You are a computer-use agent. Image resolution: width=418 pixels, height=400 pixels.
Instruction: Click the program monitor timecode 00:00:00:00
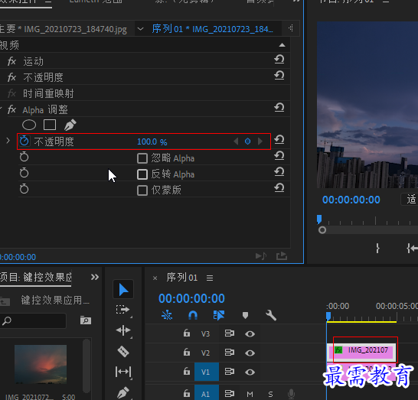tap(351, 200)
